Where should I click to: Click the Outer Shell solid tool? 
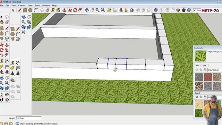(x=12, y=80)
